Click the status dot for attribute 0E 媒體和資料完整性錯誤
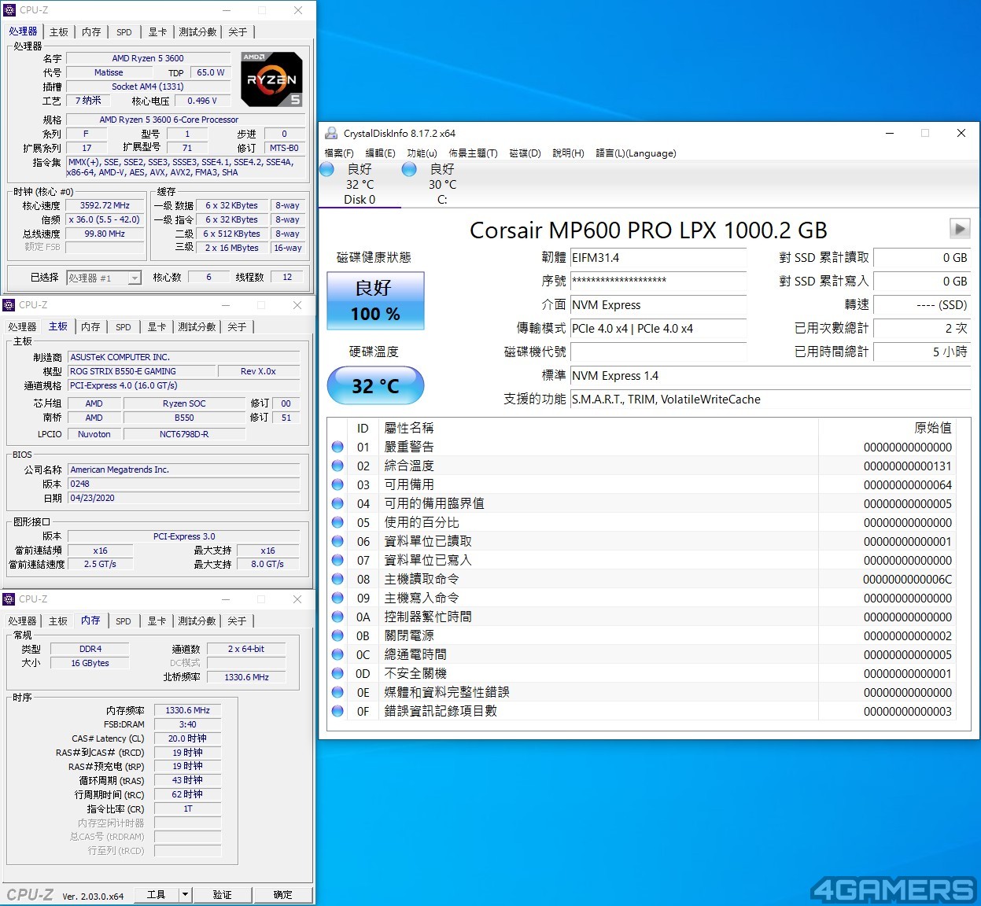 pyautogui.click(x=337, y=692)
